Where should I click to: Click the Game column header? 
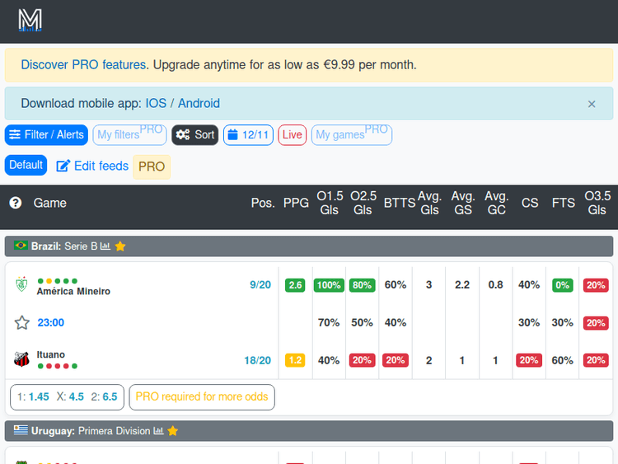(x=49, y=203)
